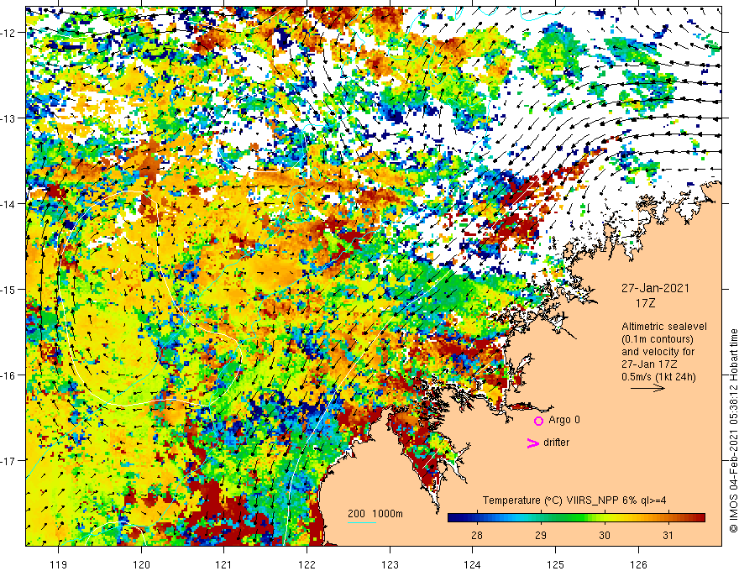Click the 'Altimetric sealevel' caption line
Screen dimensions: 739x571
(664, 327)
